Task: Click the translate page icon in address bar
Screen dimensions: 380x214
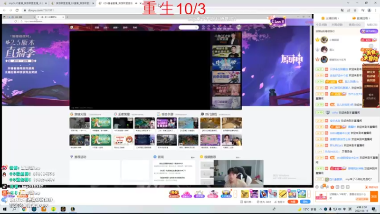Action: [342, 10]
